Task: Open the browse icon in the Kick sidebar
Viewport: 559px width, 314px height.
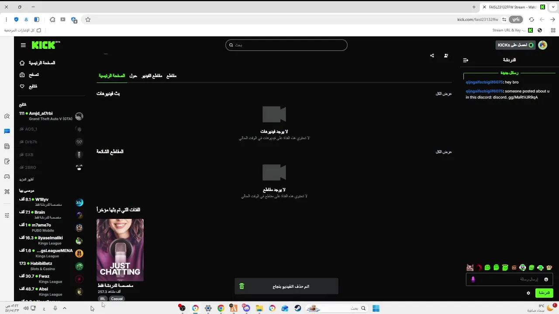Action: click(x=22, y=75)
